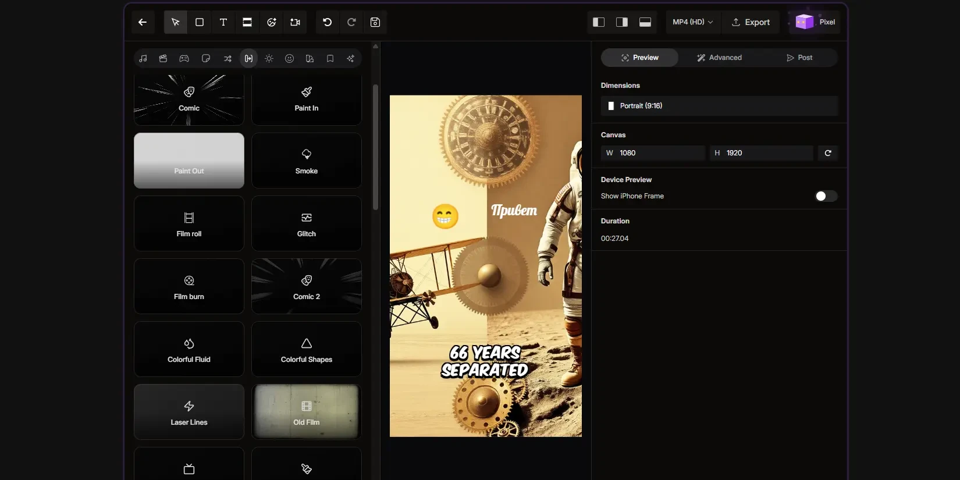The width and height of the screenshot is (960, 480).
Task: Reset canvas size with the refresh icon
Action: 828,153
